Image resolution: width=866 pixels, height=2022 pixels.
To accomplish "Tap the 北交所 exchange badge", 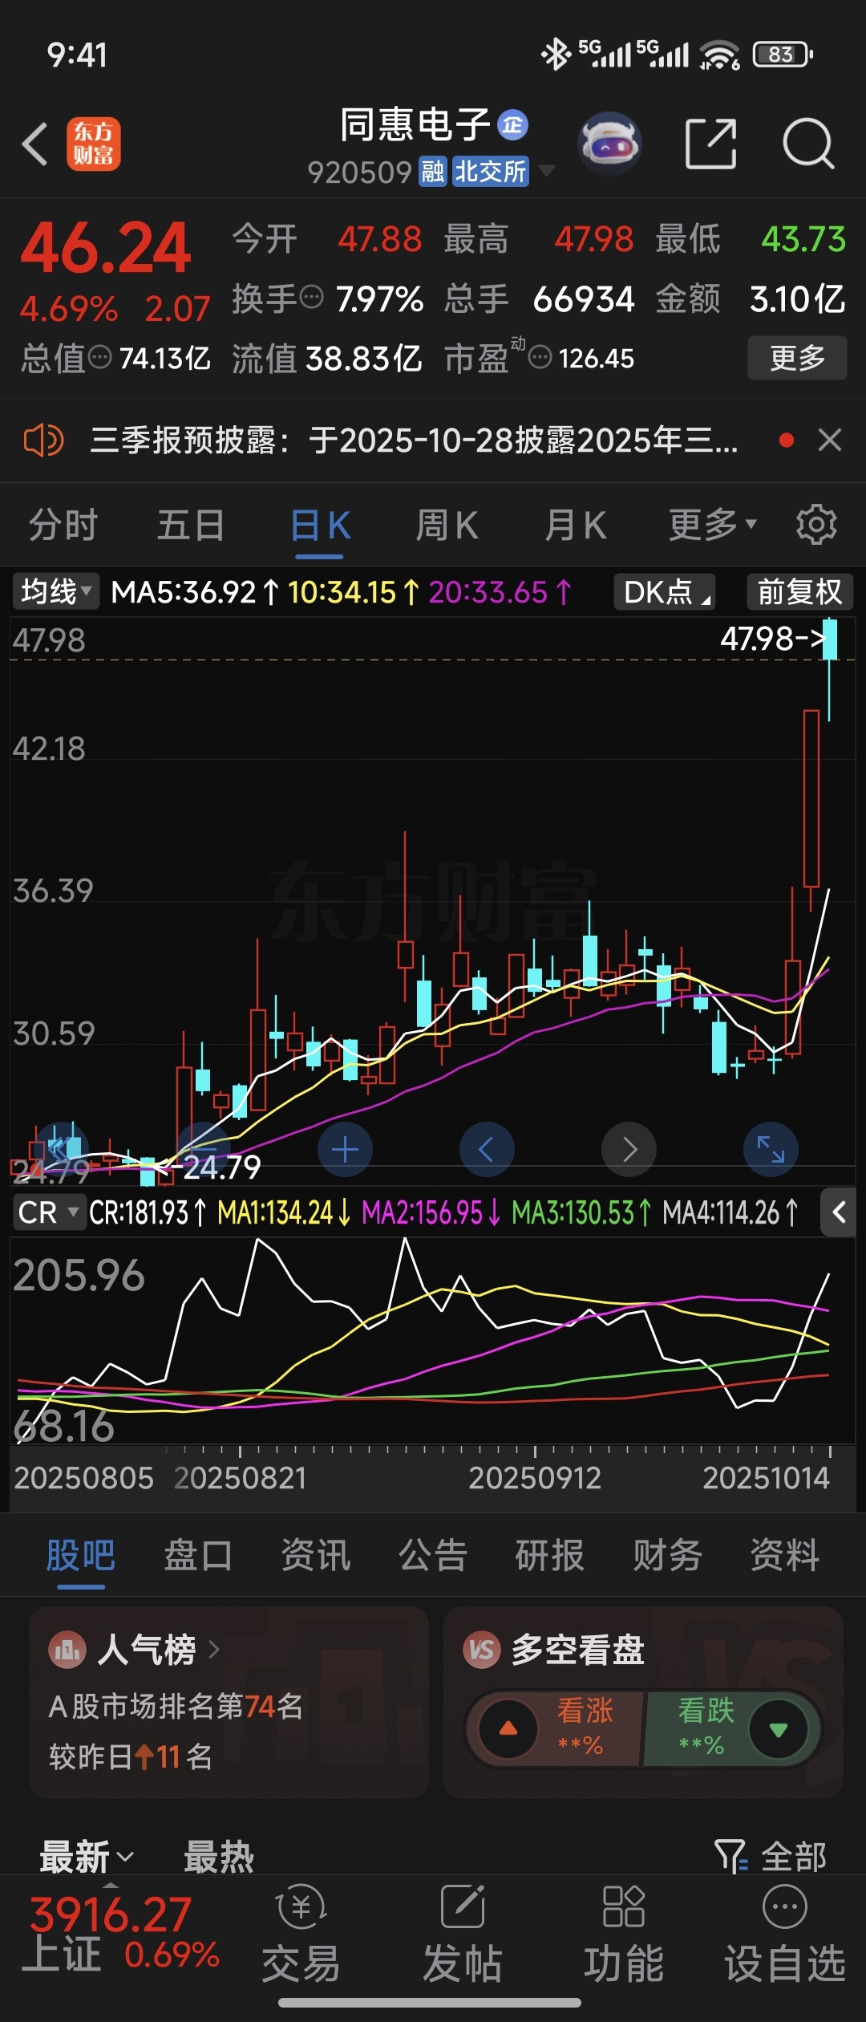I will tap(491, 172).
